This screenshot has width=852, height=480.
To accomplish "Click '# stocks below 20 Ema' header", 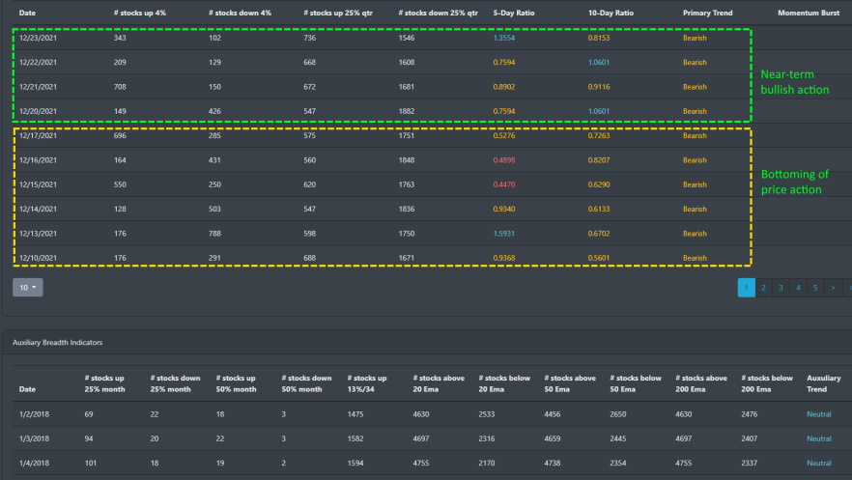I will pyautogui.click(x=504, y=383).
